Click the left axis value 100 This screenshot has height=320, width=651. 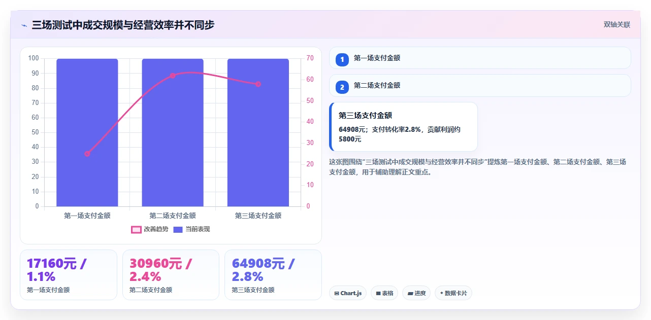click(34, 58)
